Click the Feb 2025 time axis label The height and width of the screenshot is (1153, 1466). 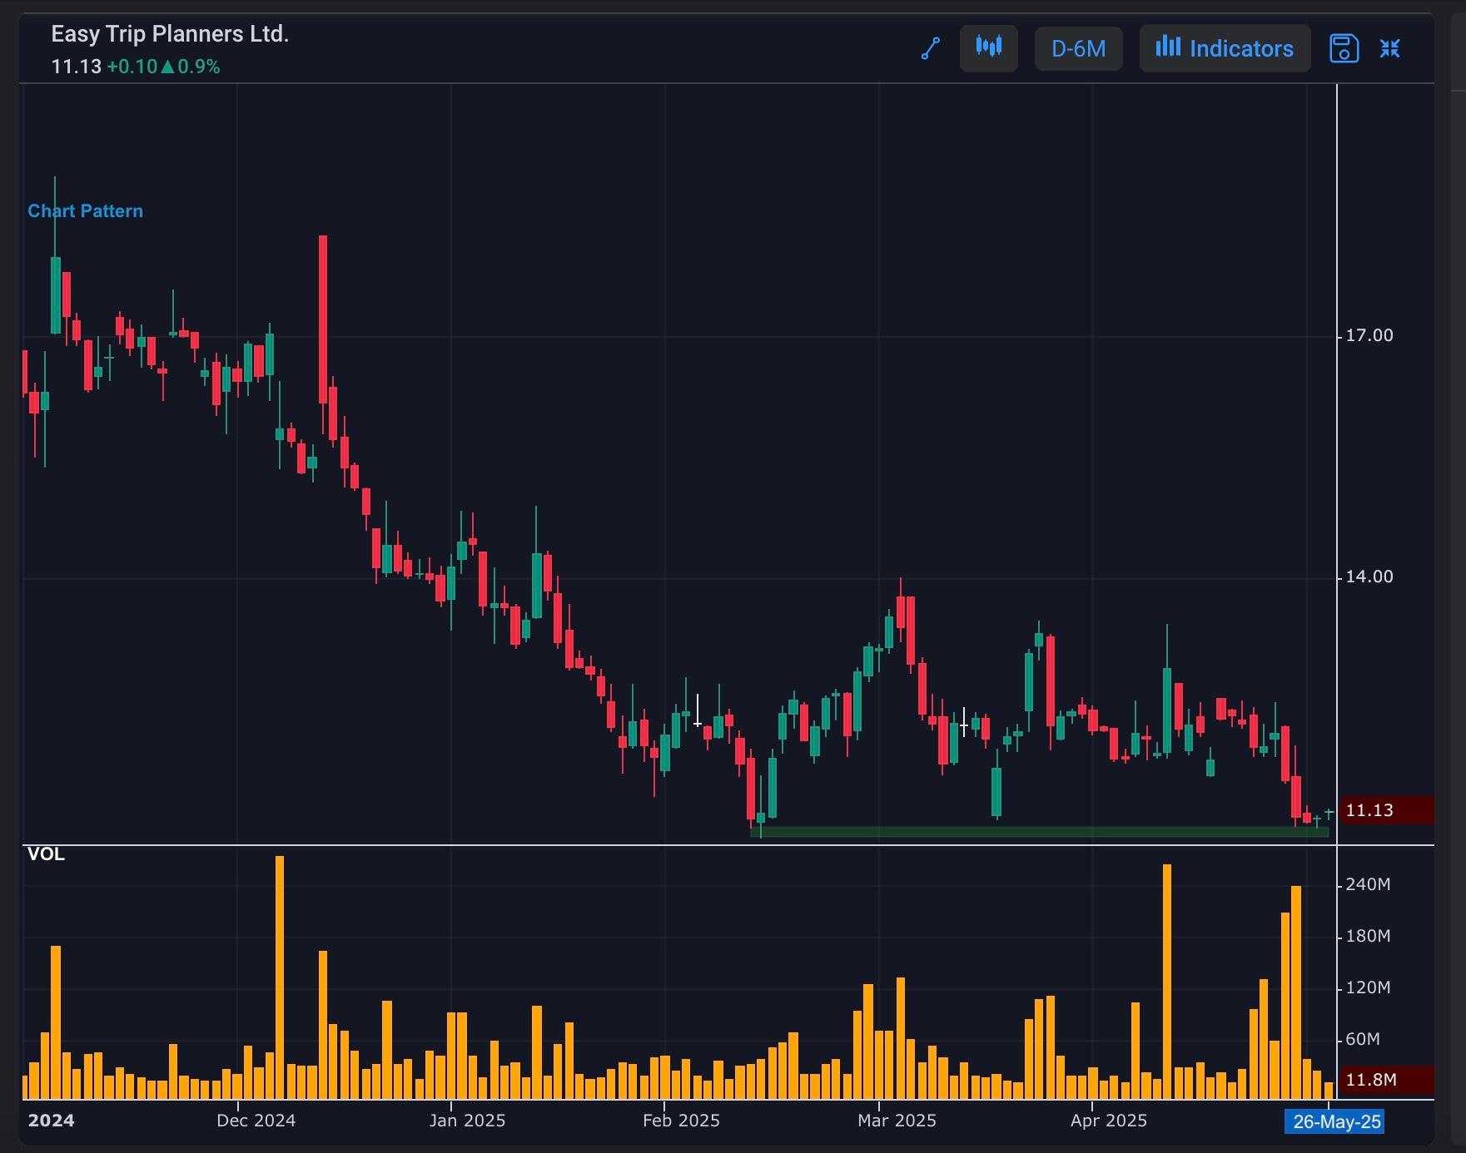pyautogui.click(x=681, y=1121)
